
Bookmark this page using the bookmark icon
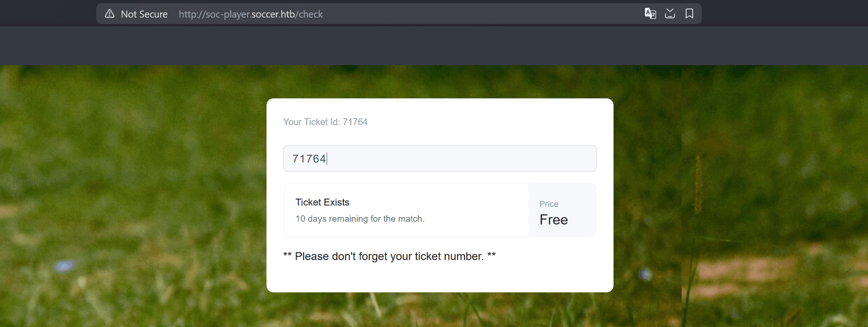689,13
